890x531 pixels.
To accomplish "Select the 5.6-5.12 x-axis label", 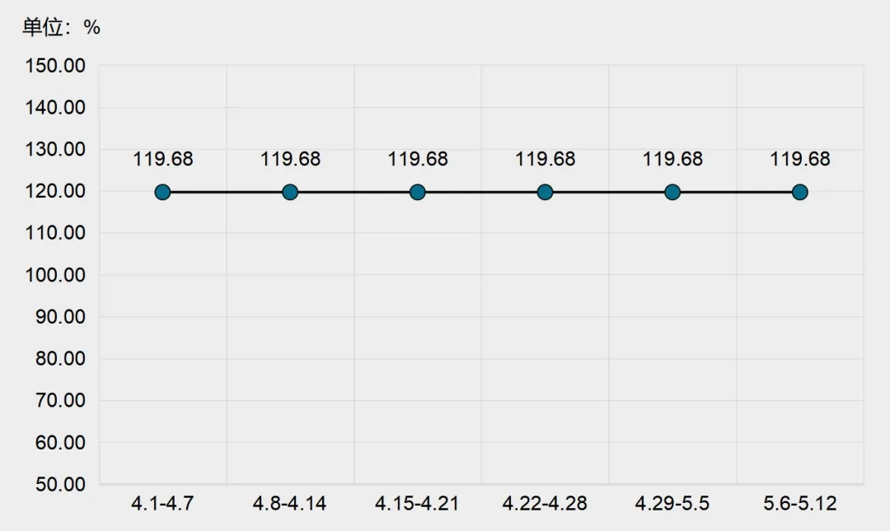I will [799, 504].
